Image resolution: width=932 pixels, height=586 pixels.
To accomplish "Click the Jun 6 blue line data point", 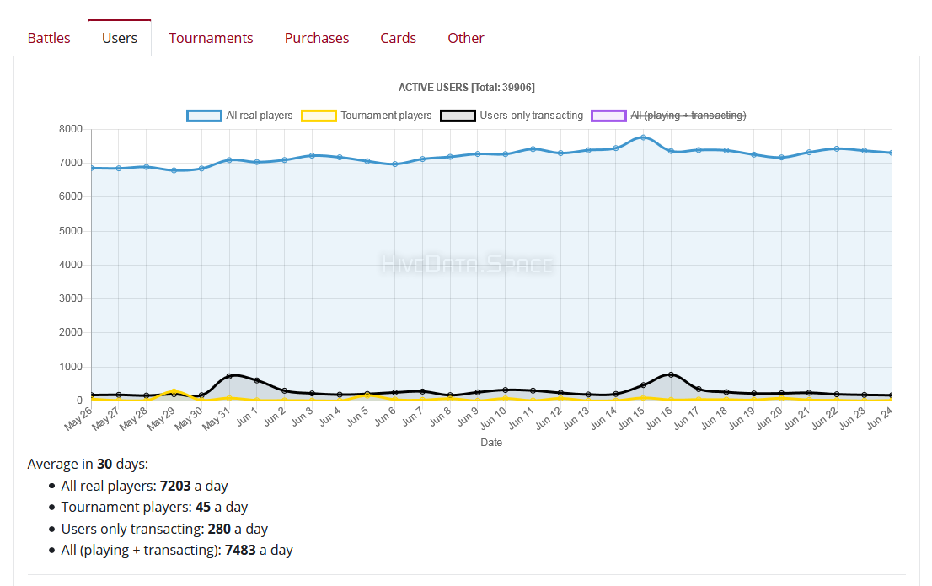I will 394,164.
